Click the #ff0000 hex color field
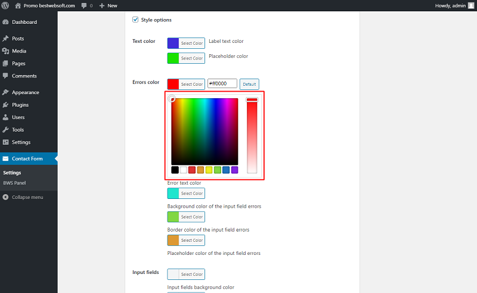The width and height of the screenshot is (477, 293). [x=222, y=83]
